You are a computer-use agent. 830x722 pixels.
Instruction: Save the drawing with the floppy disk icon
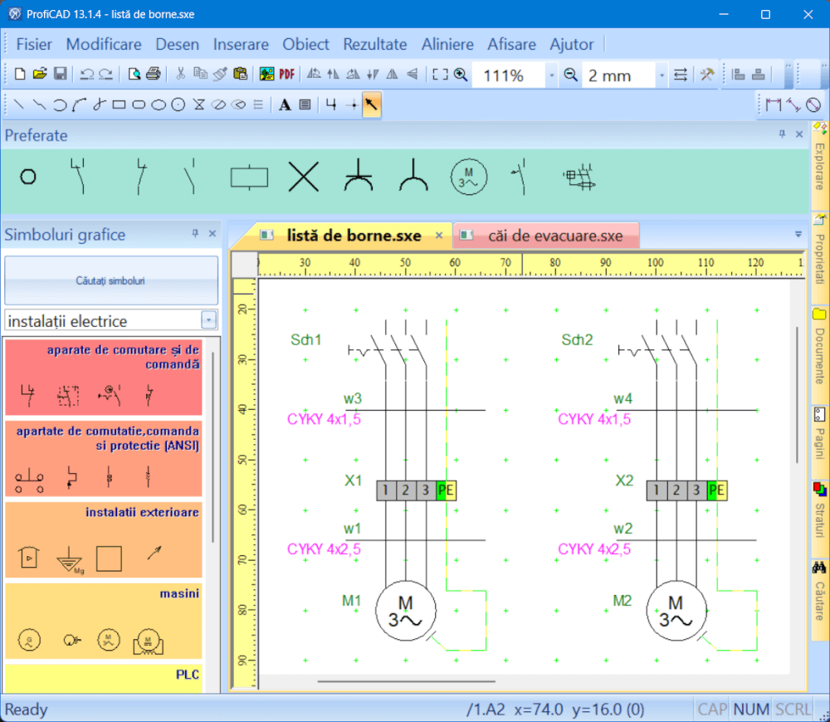tap(60, 74)
